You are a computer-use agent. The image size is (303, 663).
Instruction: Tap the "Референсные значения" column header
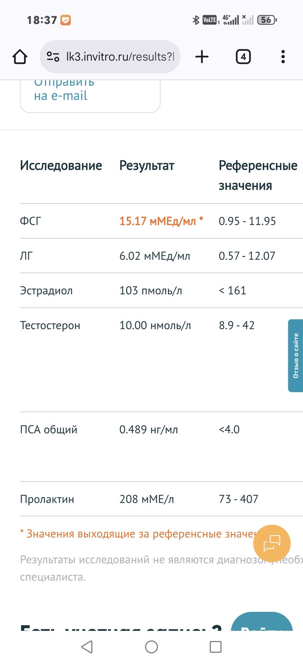tap(258, 175)
